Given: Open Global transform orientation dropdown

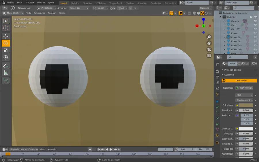Looking at the screenshot, I should pyautogui.click(x=100, y=8).
